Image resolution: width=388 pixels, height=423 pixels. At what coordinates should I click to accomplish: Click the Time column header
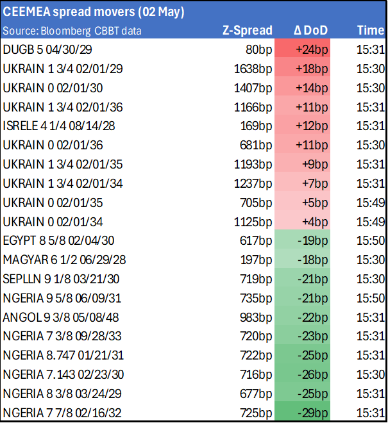tap(371, 30)
